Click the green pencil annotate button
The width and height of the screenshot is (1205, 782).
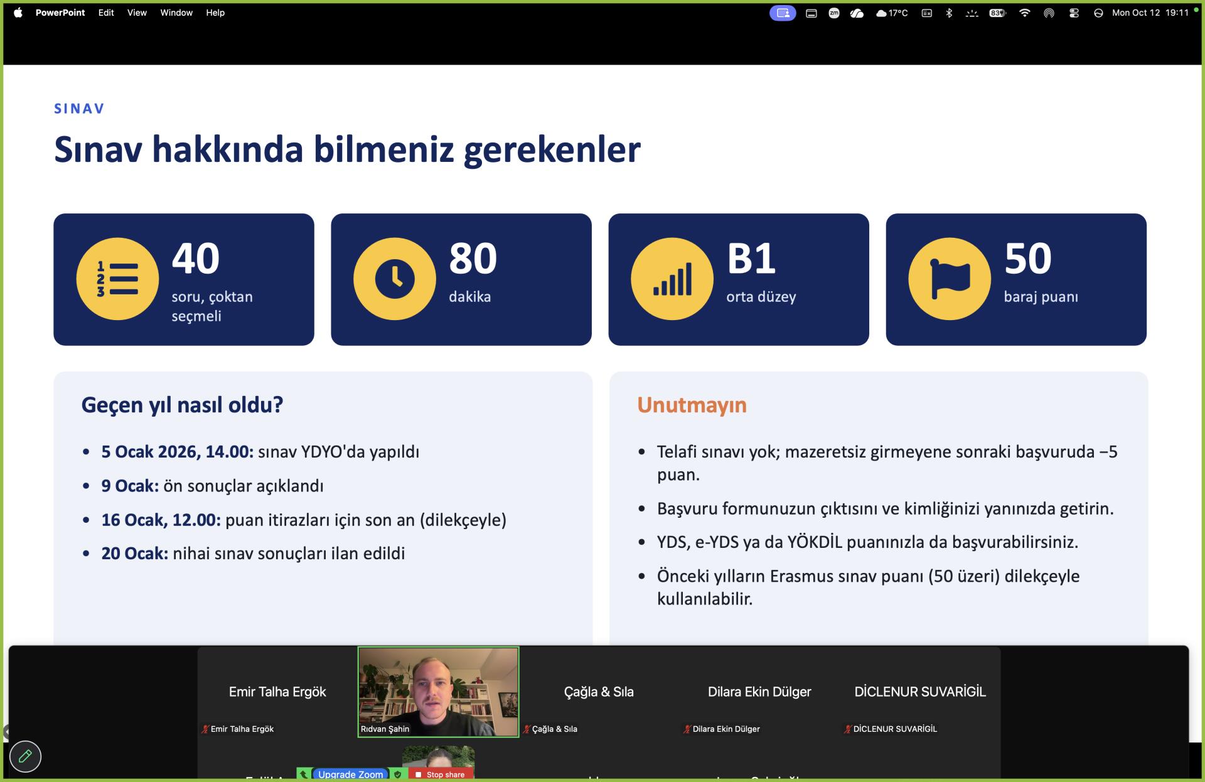[26, 756]
